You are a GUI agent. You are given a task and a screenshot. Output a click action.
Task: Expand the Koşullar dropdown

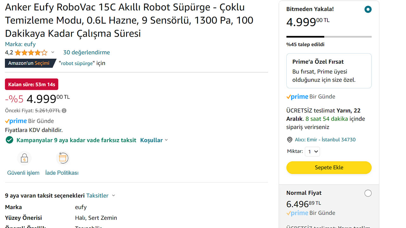[154, 140]
